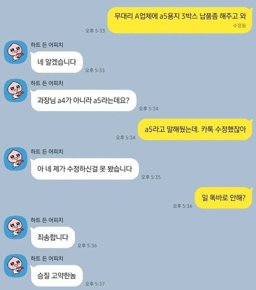The height and width of the screenshot is (290, 256).
Task: Select the '제가 수정하신걸 못 봤습니다' bubble
Action: [x=84, y=169]
